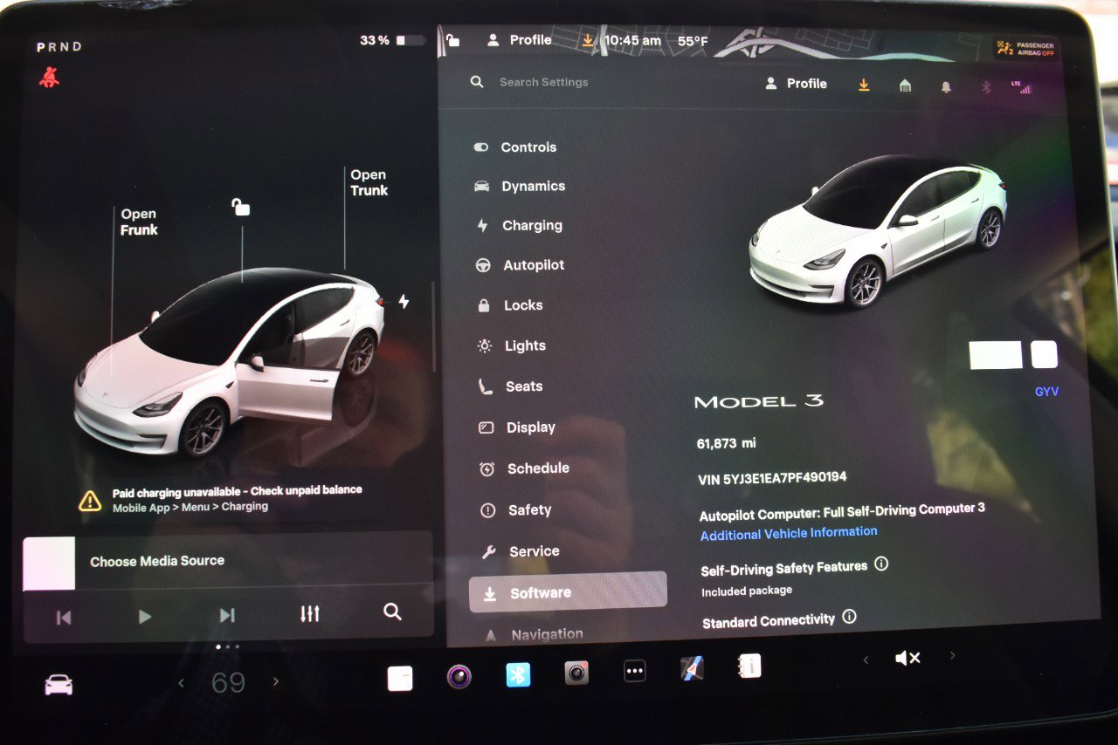Open Profile in the settings header
This screenshot has width=1118, height=745.
pyautogui.click(x=796, y=84)
